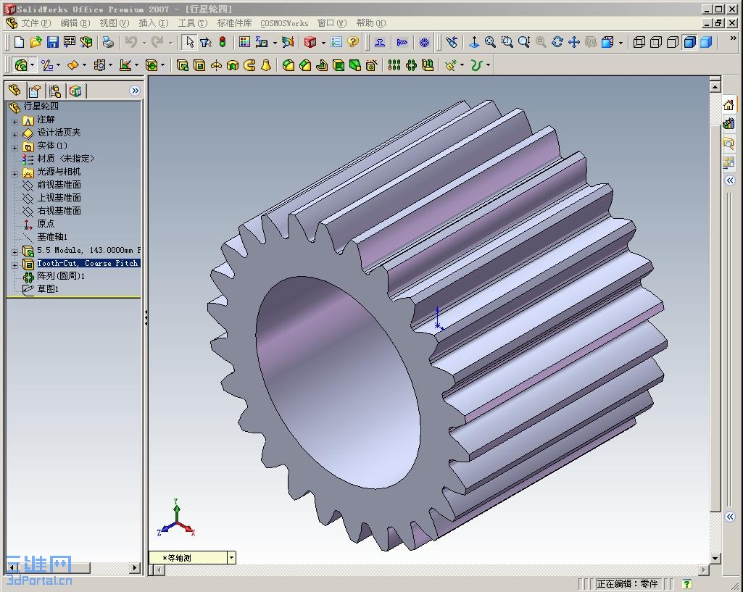
Task: Open the 编辑 menu
Action: 75,22
